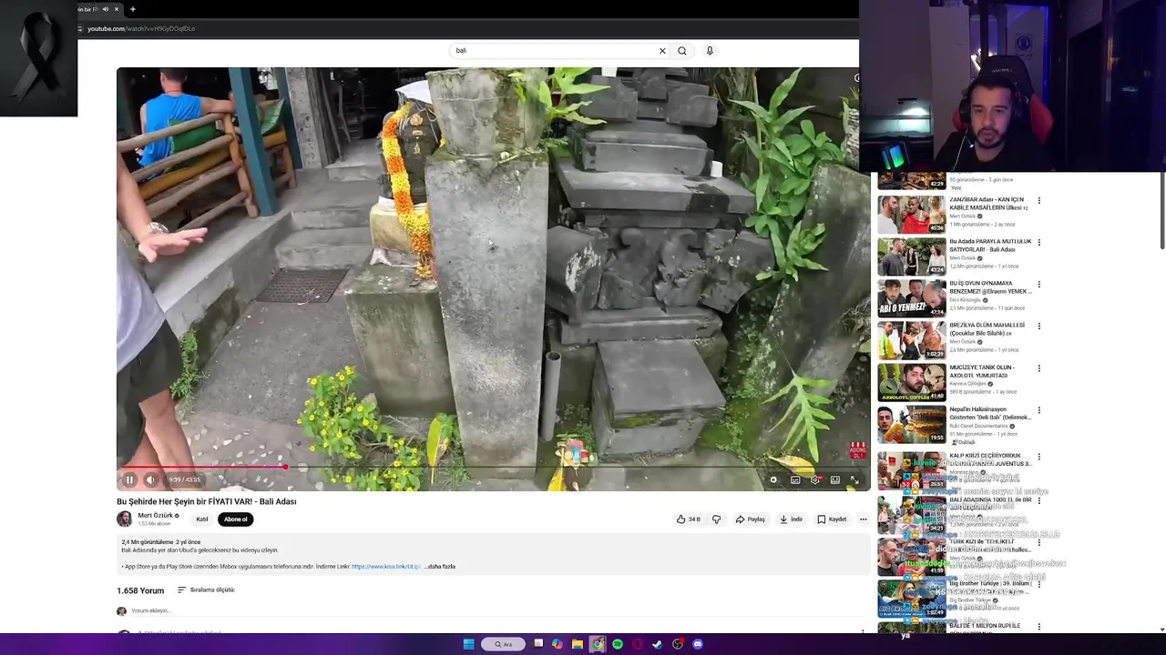This screenshot has height=655, width=1166.
Task: Mute the tab via its speaker icon
Action: pyautogui.click(x=105, y=9)
